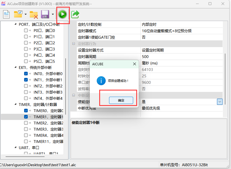Screen dimensions: 231x169
Task: Select P3口 端口3 tree item
Action: 44,49
